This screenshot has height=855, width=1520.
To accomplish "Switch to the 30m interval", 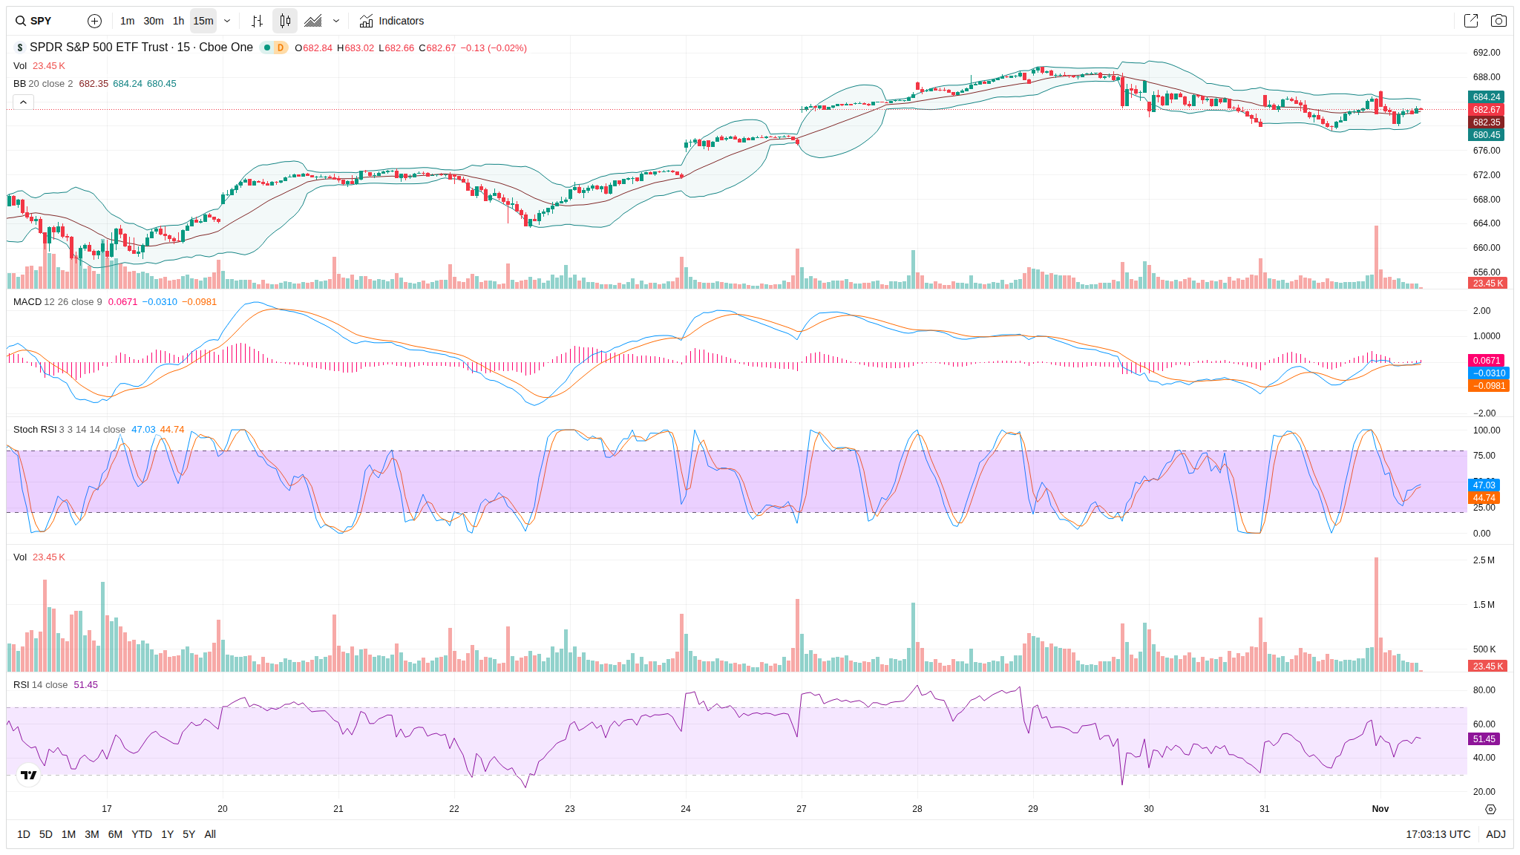I will point(154,21).
